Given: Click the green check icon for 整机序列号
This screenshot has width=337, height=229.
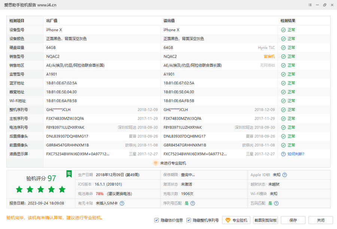Looking at the screenshot, I should coord(283,110).
